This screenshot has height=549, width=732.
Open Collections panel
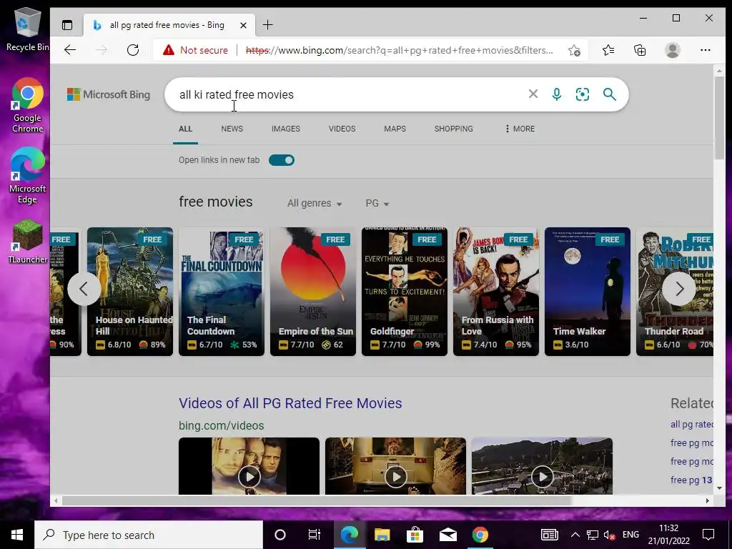coord(640,50)
